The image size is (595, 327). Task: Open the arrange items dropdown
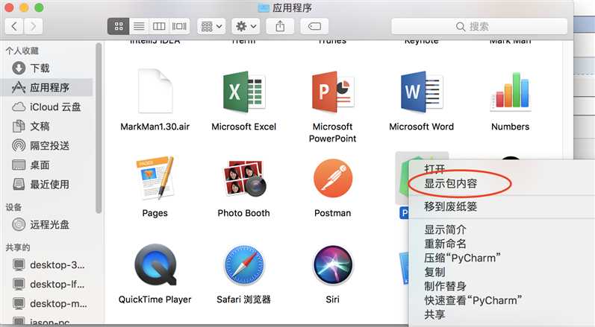tap(211, 26)
